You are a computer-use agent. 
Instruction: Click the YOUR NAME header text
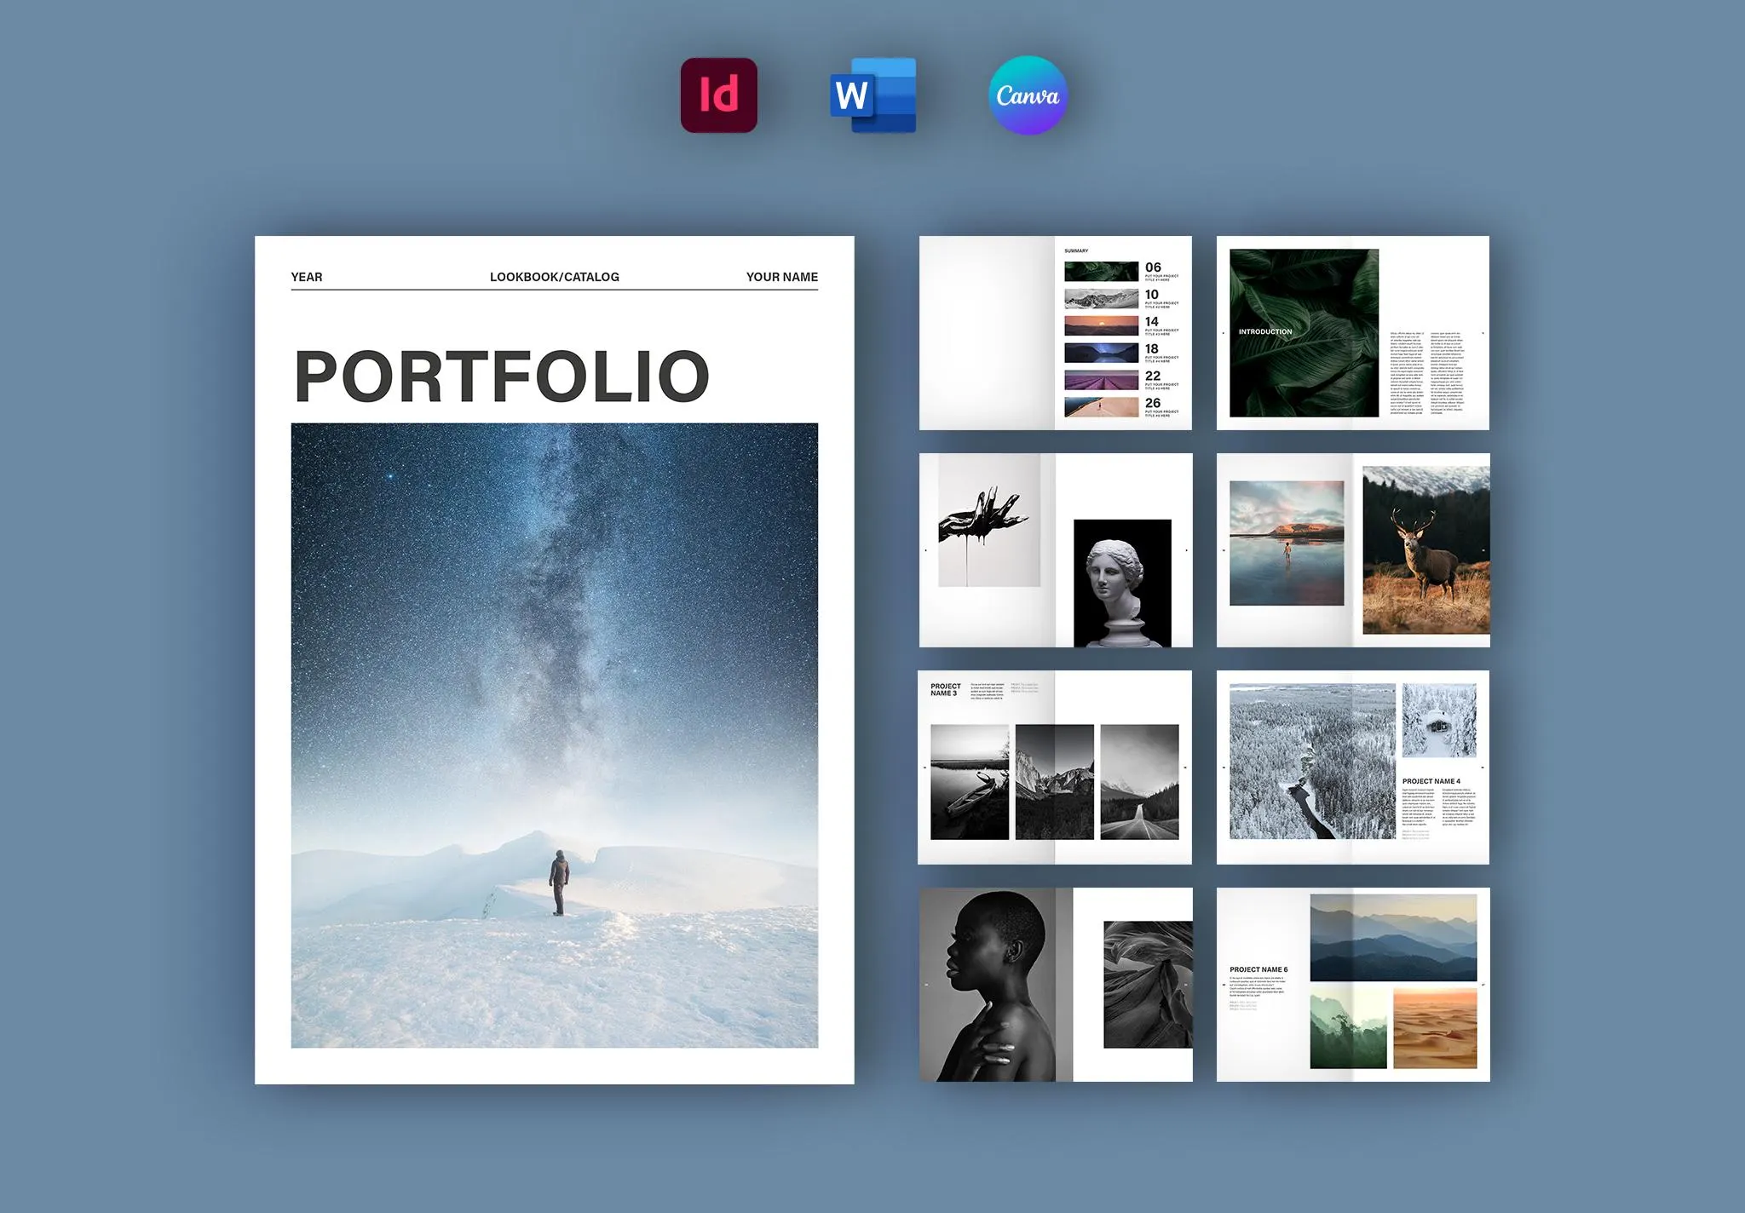coord(781,277)
